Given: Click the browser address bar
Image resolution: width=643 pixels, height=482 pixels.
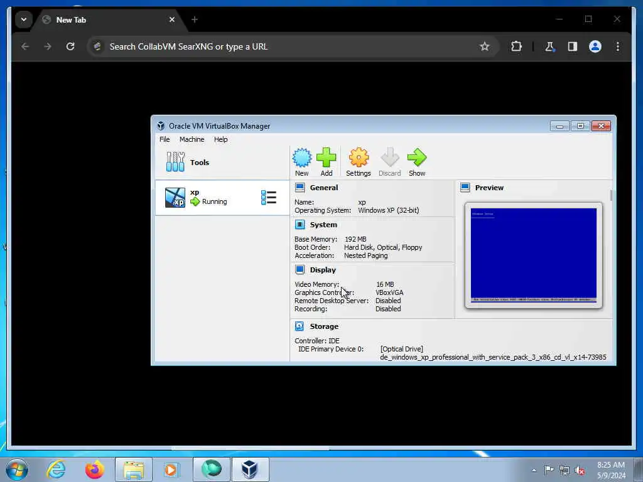Looking at the screenshot, I should [293, 46].
